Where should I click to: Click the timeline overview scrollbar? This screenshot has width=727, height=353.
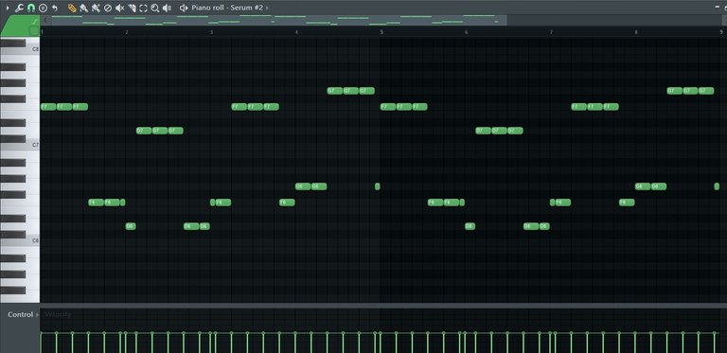[274, 20]
